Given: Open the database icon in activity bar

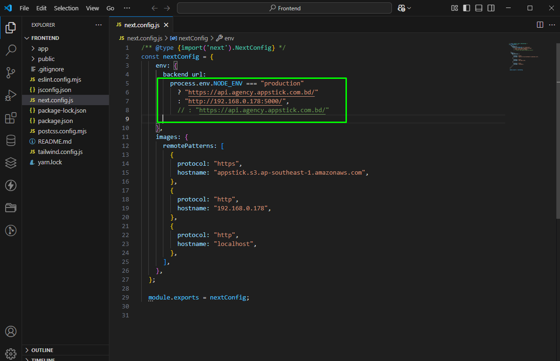Looking at the screenshot, I should [11, 140].
